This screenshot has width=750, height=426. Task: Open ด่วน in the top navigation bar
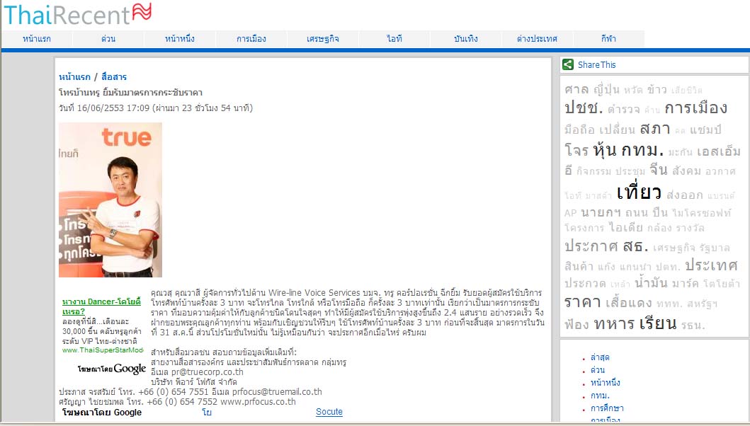coord(108,39)
